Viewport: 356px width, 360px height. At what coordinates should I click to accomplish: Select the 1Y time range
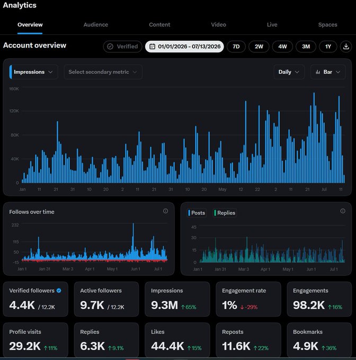coord(328,47)
